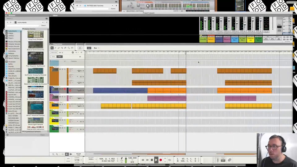Screen dimensions: 297x167
Task: Open the Utilities category in Browser sidebar
Action: 11,36
